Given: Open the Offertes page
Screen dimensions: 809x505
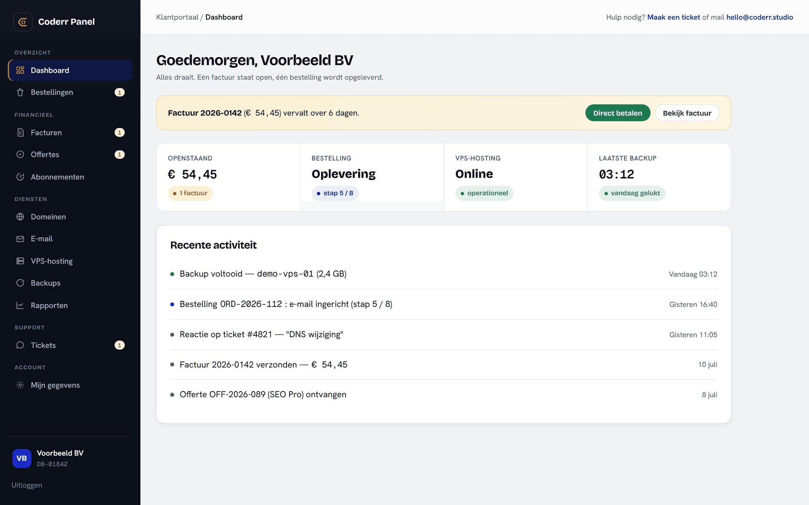Looking at the screenshot, I should [x=70, y=154].
